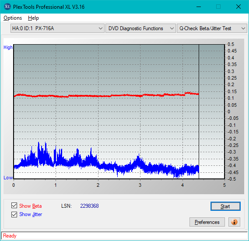
Task: Toggle the Show Jitter checkbox
Action: 14,214
